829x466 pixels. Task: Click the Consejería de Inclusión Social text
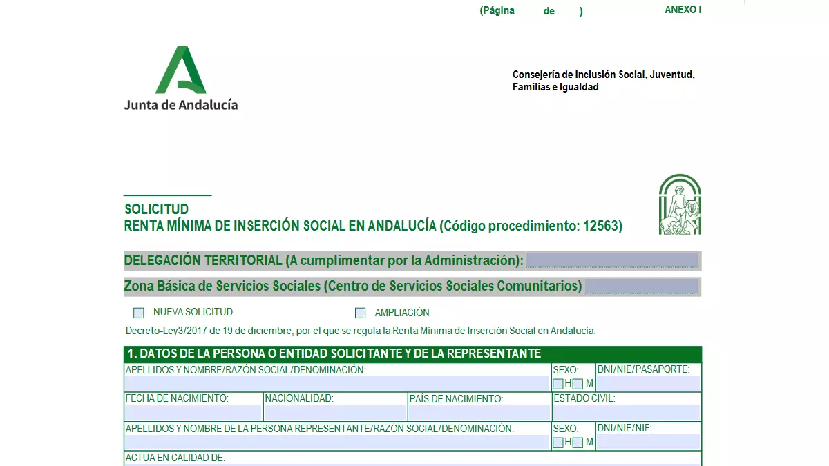pyautogui.click(x=604, y=81)
